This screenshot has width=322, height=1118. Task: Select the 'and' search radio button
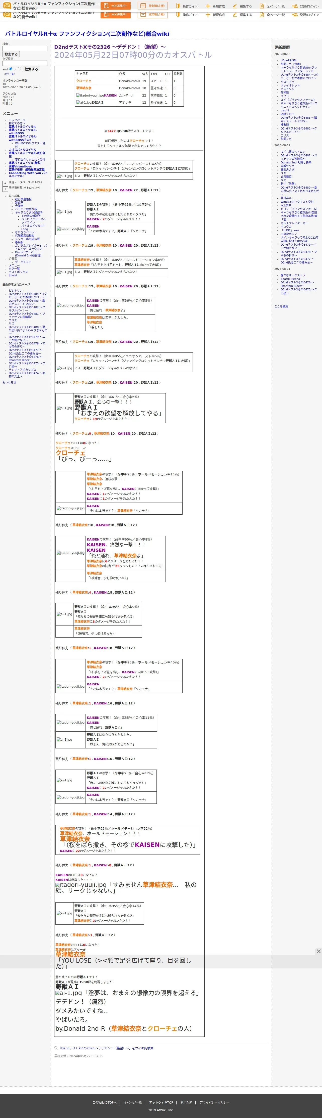click(x=10, y=69)
